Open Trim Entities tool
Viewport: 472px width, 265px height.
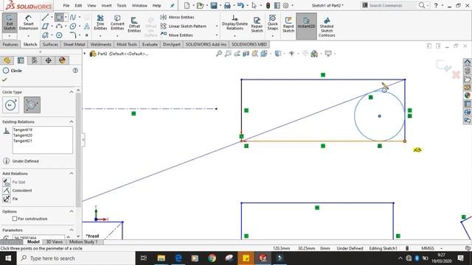pyautogui.click(x=100, y=23)
